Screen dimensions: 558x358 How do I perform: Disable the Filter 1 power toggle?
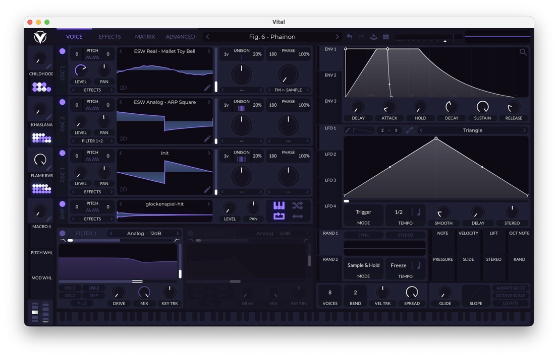63,234
